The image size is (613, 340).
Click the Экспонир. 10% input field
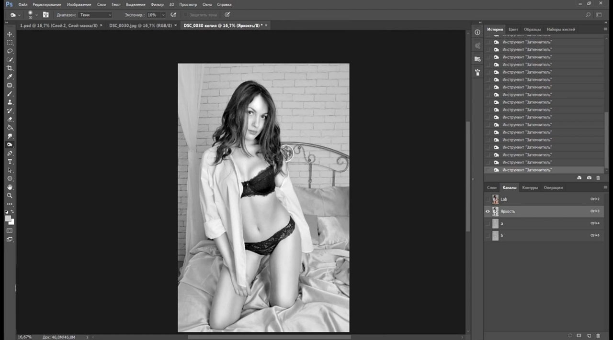[x=153, y=15]
